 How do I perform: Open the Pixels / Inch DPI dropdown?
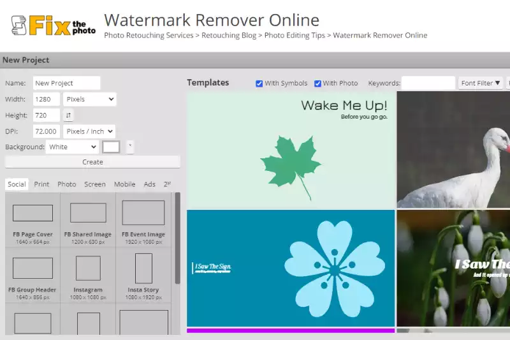(x=89, y=131)
